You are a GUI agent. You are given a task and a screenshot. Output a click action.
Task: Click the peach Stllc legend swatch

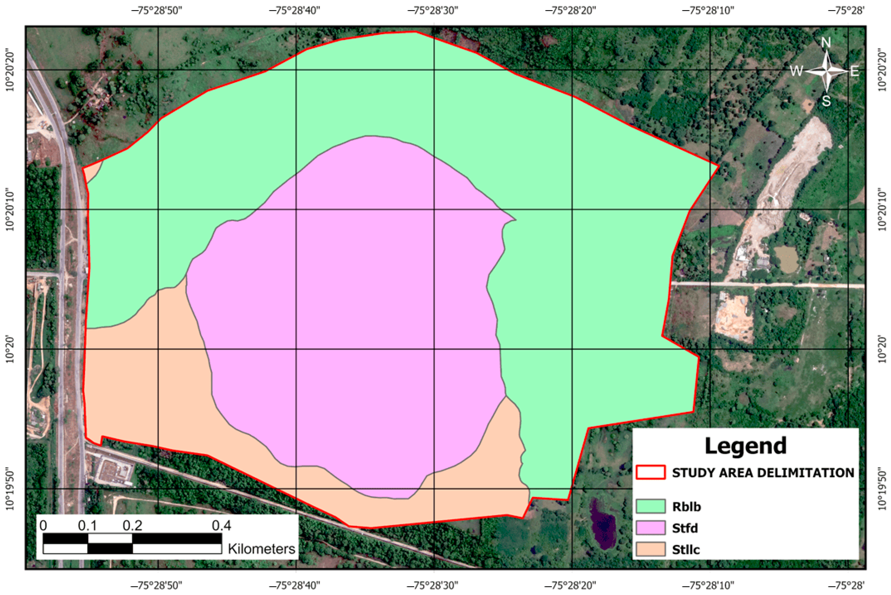(x=651, y=549)
